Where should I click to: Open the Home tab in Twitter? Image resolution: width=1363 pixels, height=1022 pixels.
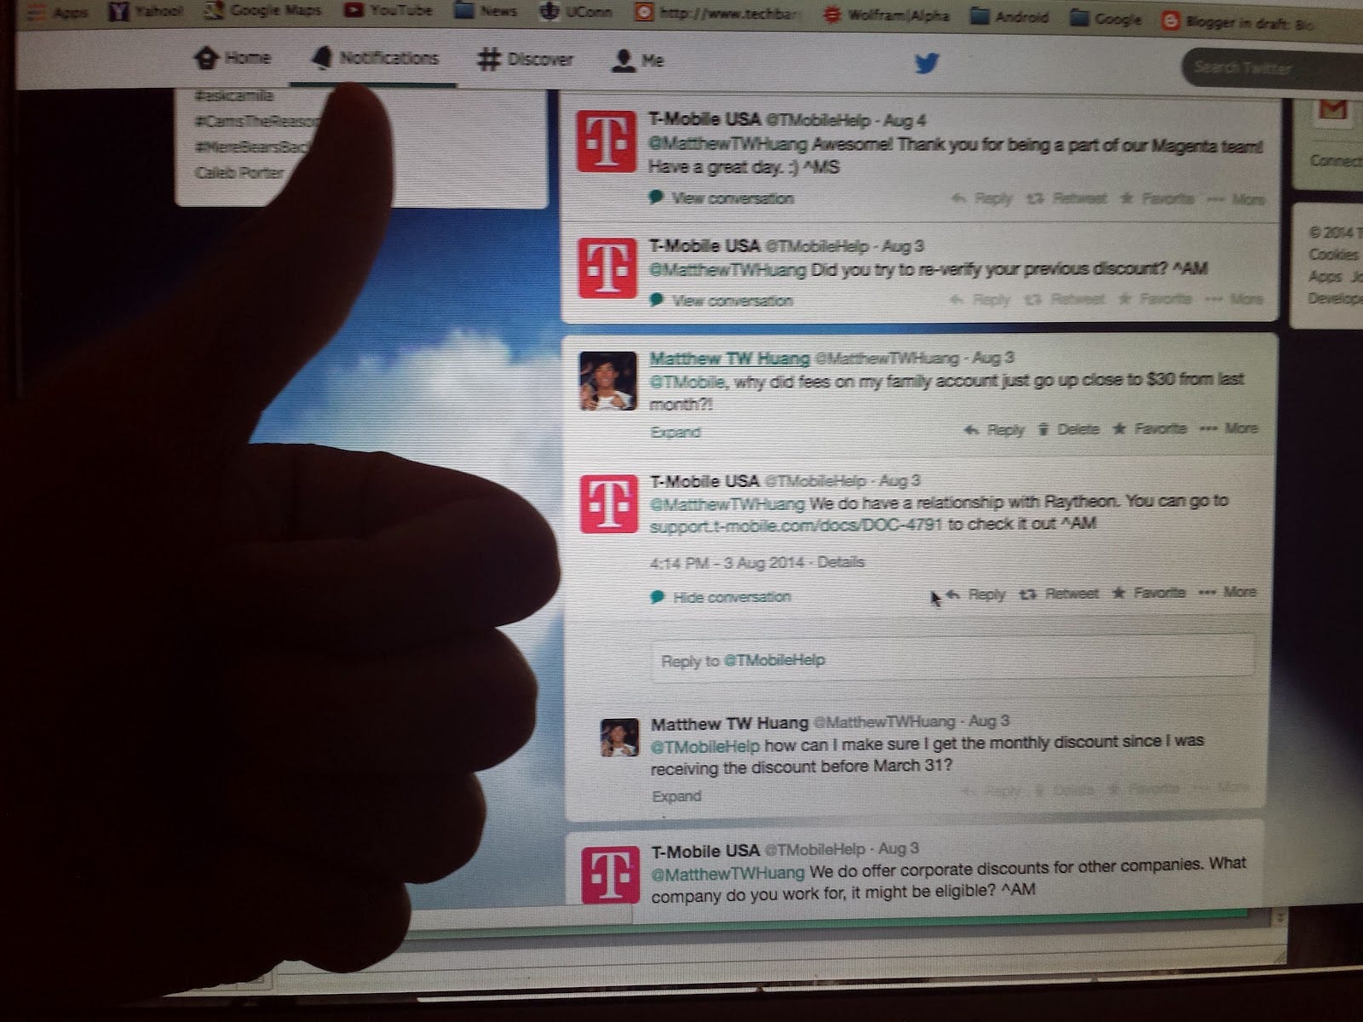pyautogui.click(x=233, y=58)
